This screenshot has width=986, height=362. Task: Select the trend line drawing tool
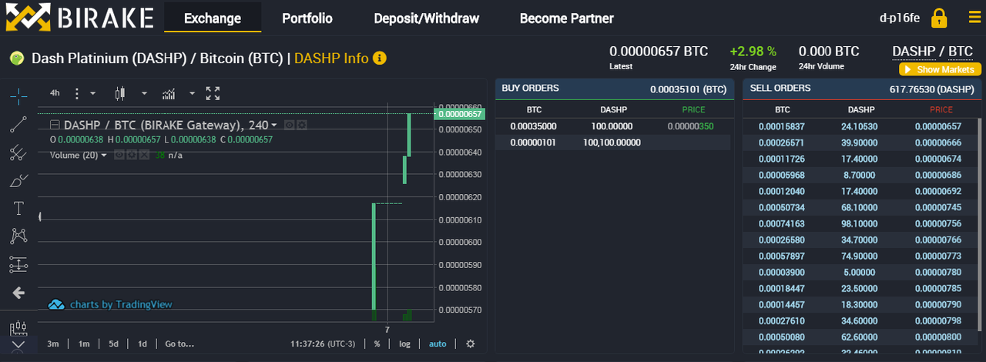(18, 124)
